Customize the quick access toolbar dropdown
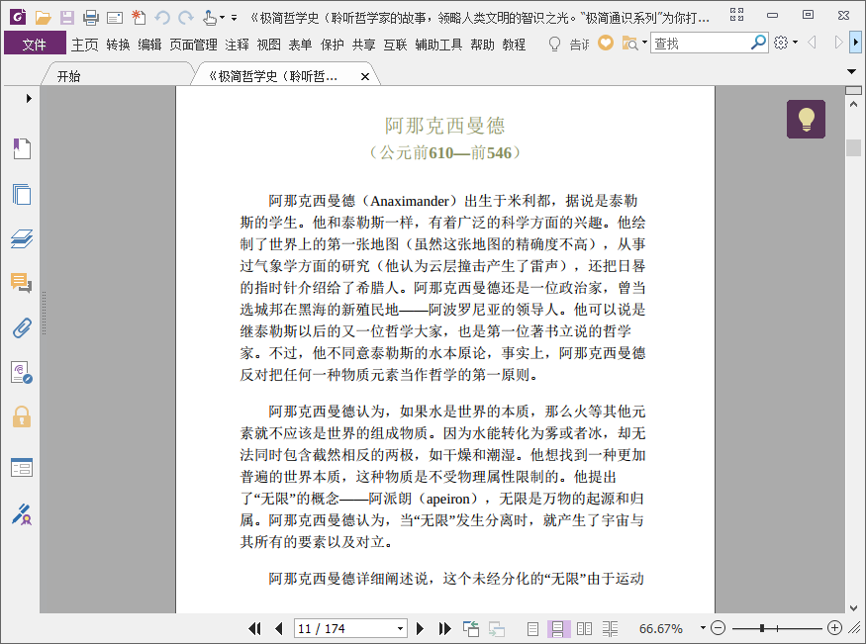866x644 pixels. pyautogui.click(x=235, y=18)
